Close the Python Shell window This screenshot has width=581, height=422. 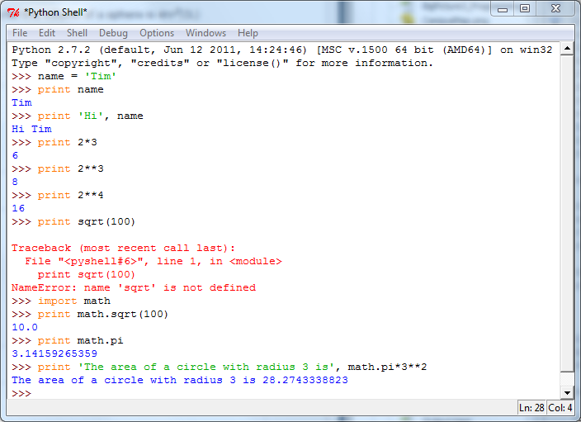point(555,9)
